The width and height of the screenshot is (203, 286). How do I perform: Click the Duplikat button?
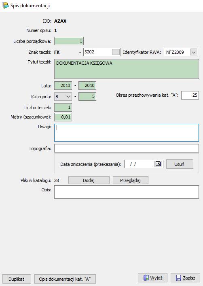click(17, 279)
